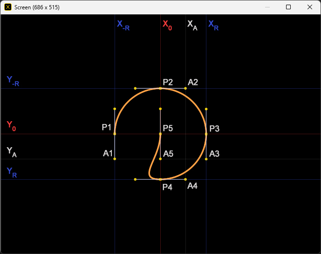
Task: Click the yellow handle directly above P3
Action: pyautogui.click(x=206, y=109)
